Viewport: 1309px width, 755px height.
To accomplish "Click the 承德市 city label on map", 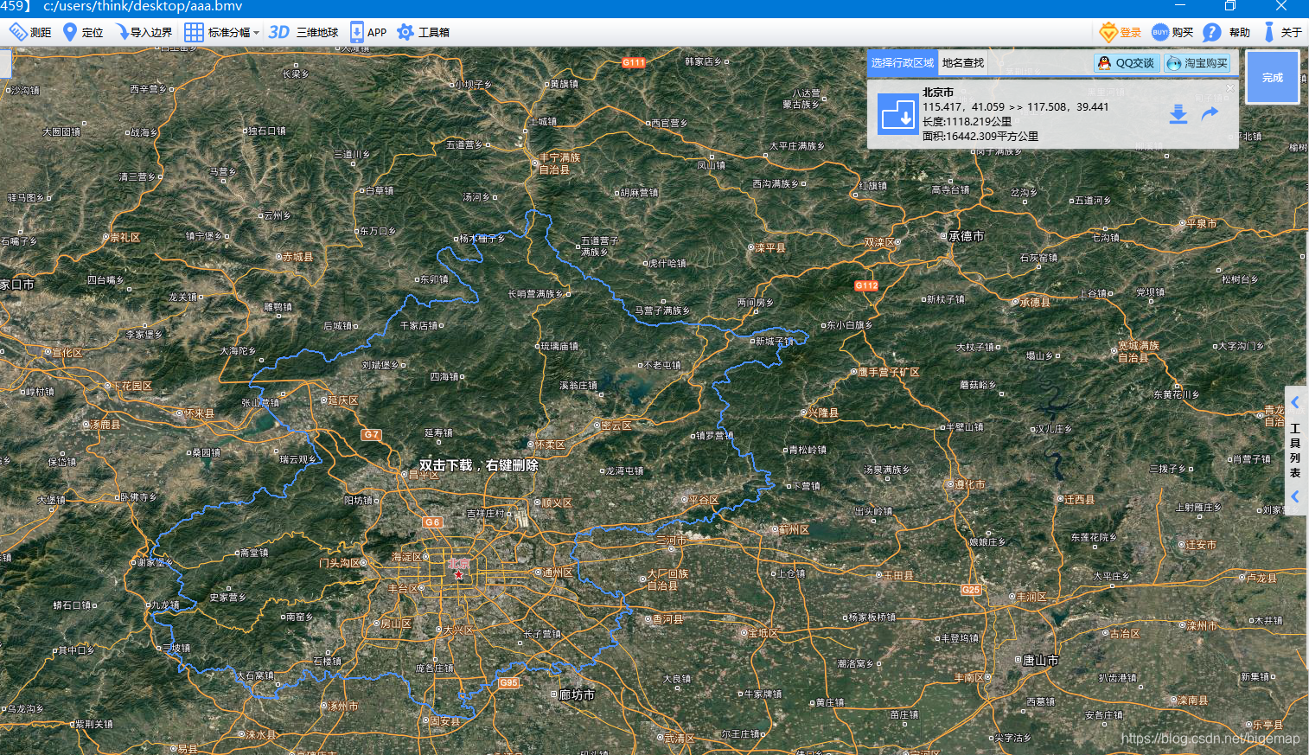I will point(966,236).
